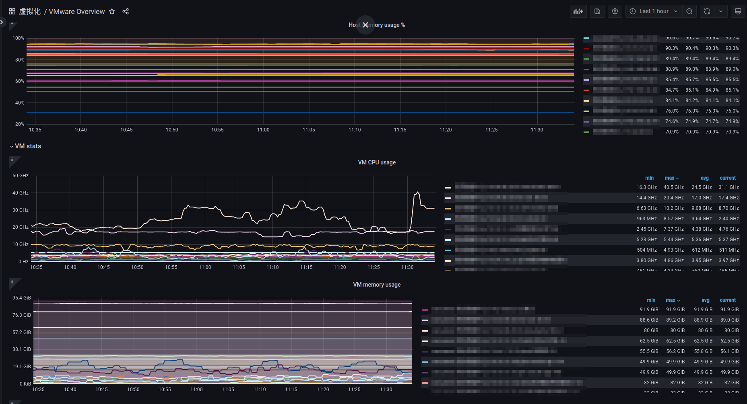The width and height of the screenshot is (747, 404).
Task: Click the 55.5 GiB min value
Action: [649, 351]
